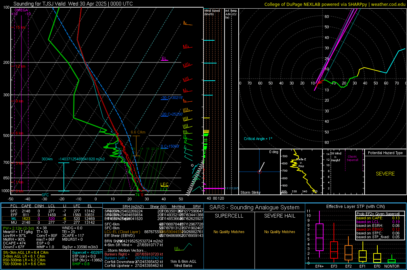Select the MU parcel row

52,222
